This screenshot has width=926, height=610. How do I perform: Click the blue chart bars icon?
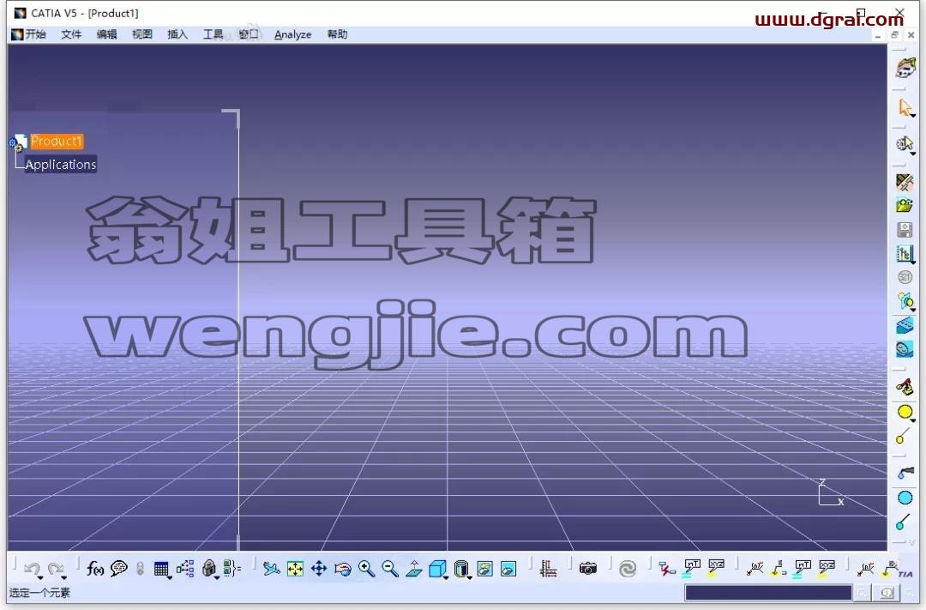tap(905, 254)
